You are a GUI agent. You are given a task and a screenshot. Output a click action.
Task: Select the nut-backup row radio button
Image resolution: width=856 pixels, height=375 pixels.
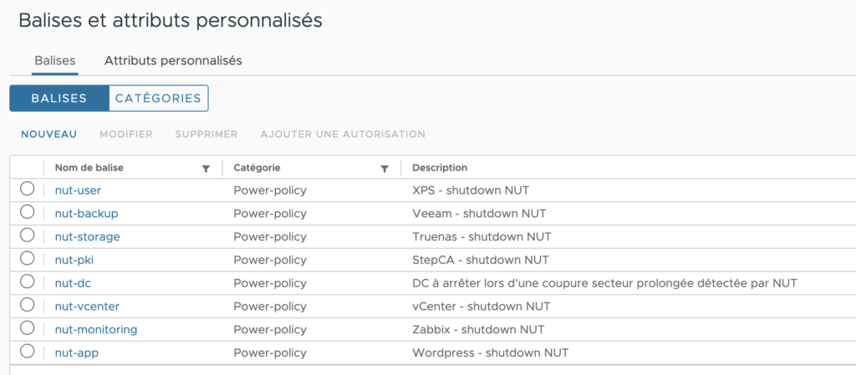point(27,212)
